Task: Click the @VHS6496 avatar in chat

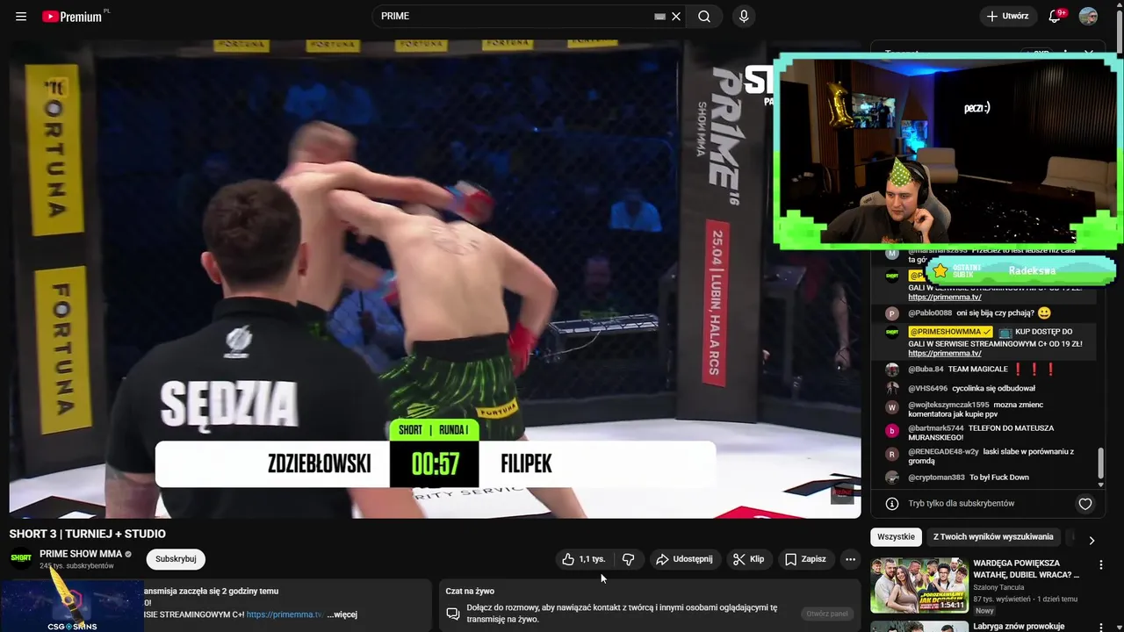Action: 891,388
